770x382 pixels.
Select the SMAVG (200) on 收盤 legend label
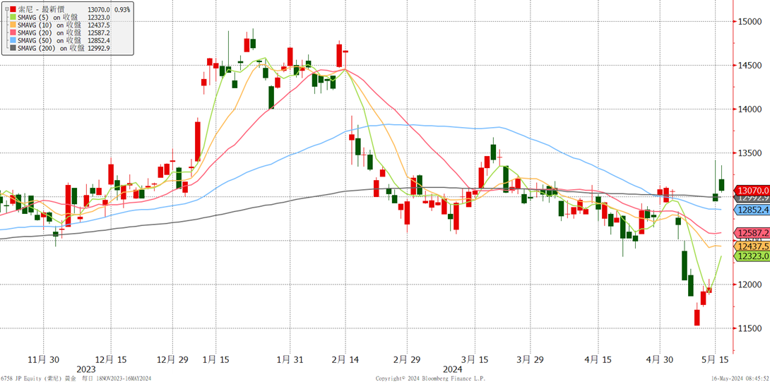[x=51, y=49]
